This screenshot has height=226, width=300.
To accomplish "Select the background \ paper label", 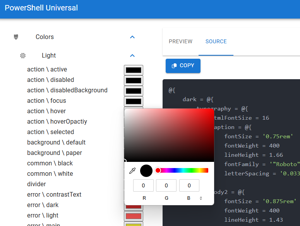I will [55, 153].
